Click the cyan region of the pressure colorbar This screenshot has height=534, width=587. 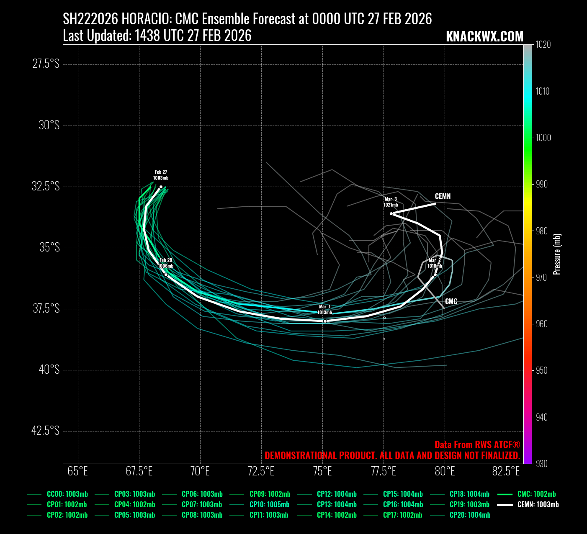[528, 91]
